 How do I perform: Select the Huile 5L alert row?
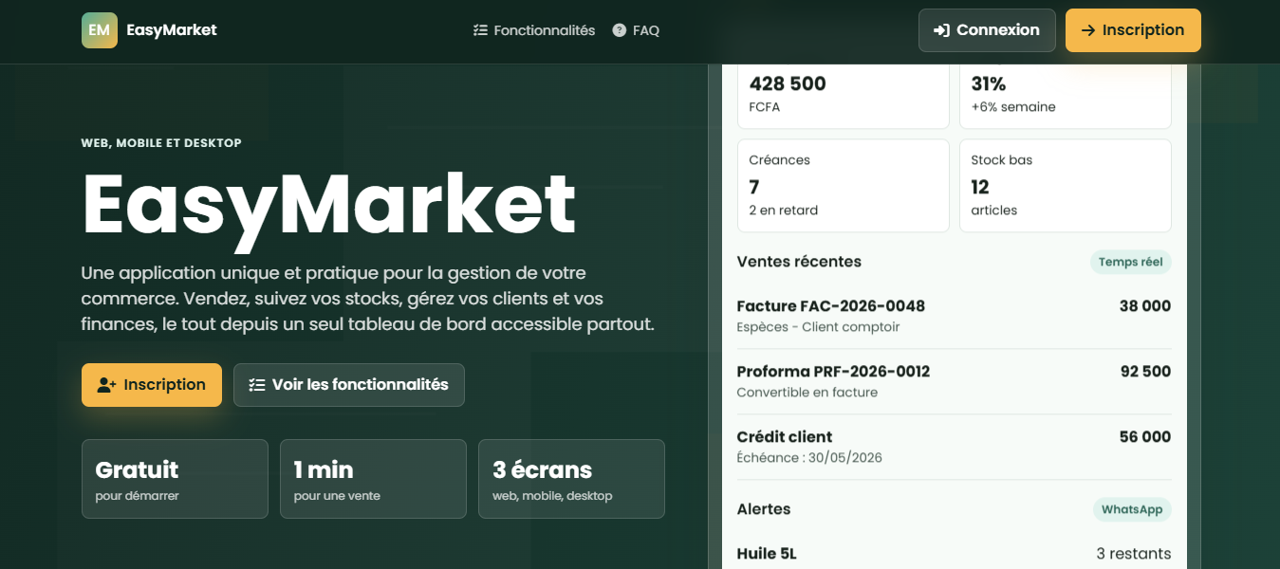coord(954,553)
